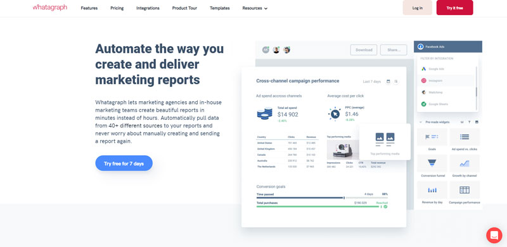This screenshot has height=247, width=507.
Task: Click the sort arrows icon in report header
Action: point(395,82)
